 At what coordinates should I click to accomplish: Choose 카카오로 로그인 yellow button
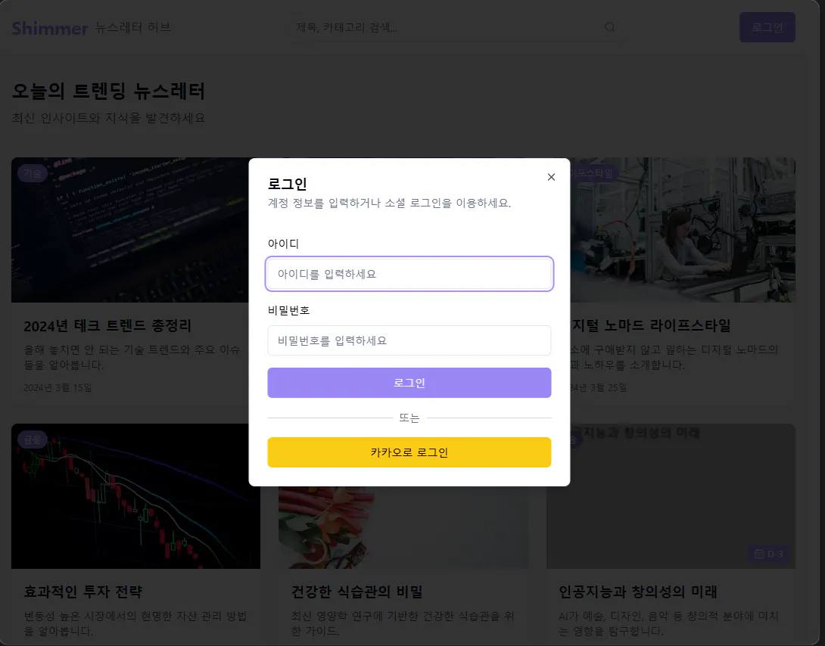pos(409,452)
